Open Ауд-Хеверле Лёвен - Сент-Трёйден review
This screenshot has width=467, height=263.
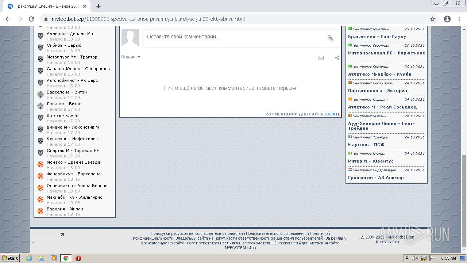click(x=381, y=126)
